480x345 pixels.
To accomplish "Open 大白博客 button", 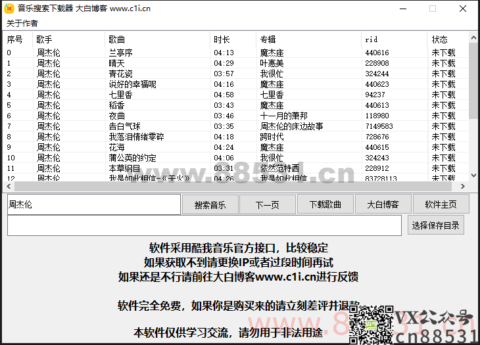I will point(383,204).
